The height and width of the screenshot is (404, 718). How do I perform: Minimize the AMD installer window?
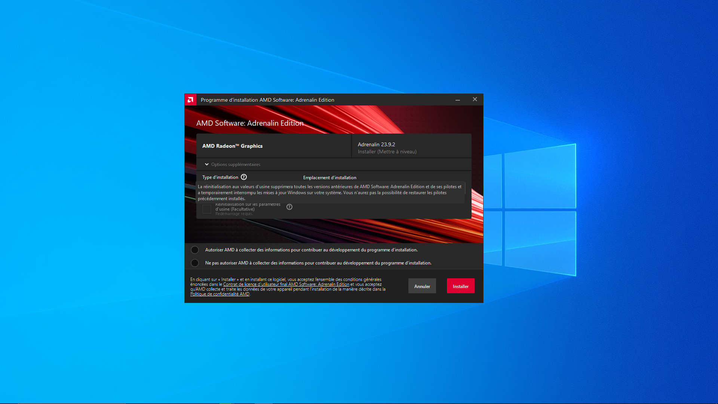457,100
